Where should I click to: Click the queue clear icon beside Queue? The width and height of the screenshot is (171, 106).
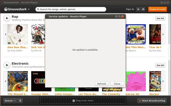point(20,101)
